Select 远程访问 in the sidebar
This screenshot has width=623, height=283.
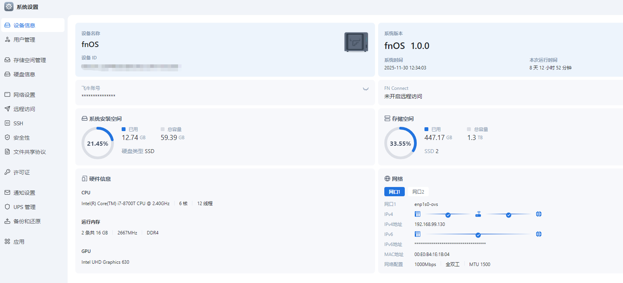coord(32,109)
